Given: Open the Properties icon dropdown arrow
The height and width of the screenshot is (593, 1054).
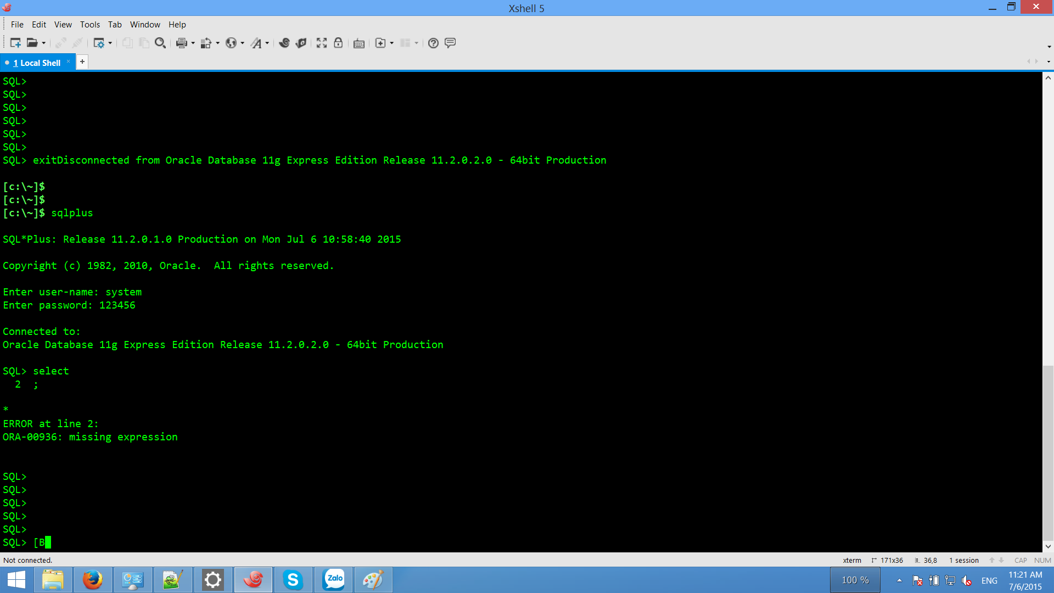Looking at the screenshot, I should point(110,43).
